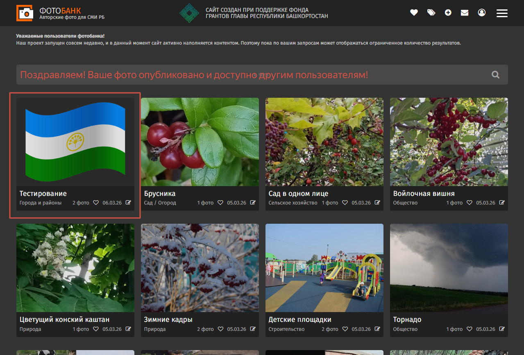Click the add photo plus icon
524x355 pixels.
pos(448,13)
